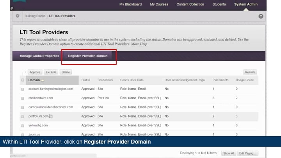Click User Acknowledgement Page column header
The width and height of the screenshot is (281, 158).
[x=185, y=80]
